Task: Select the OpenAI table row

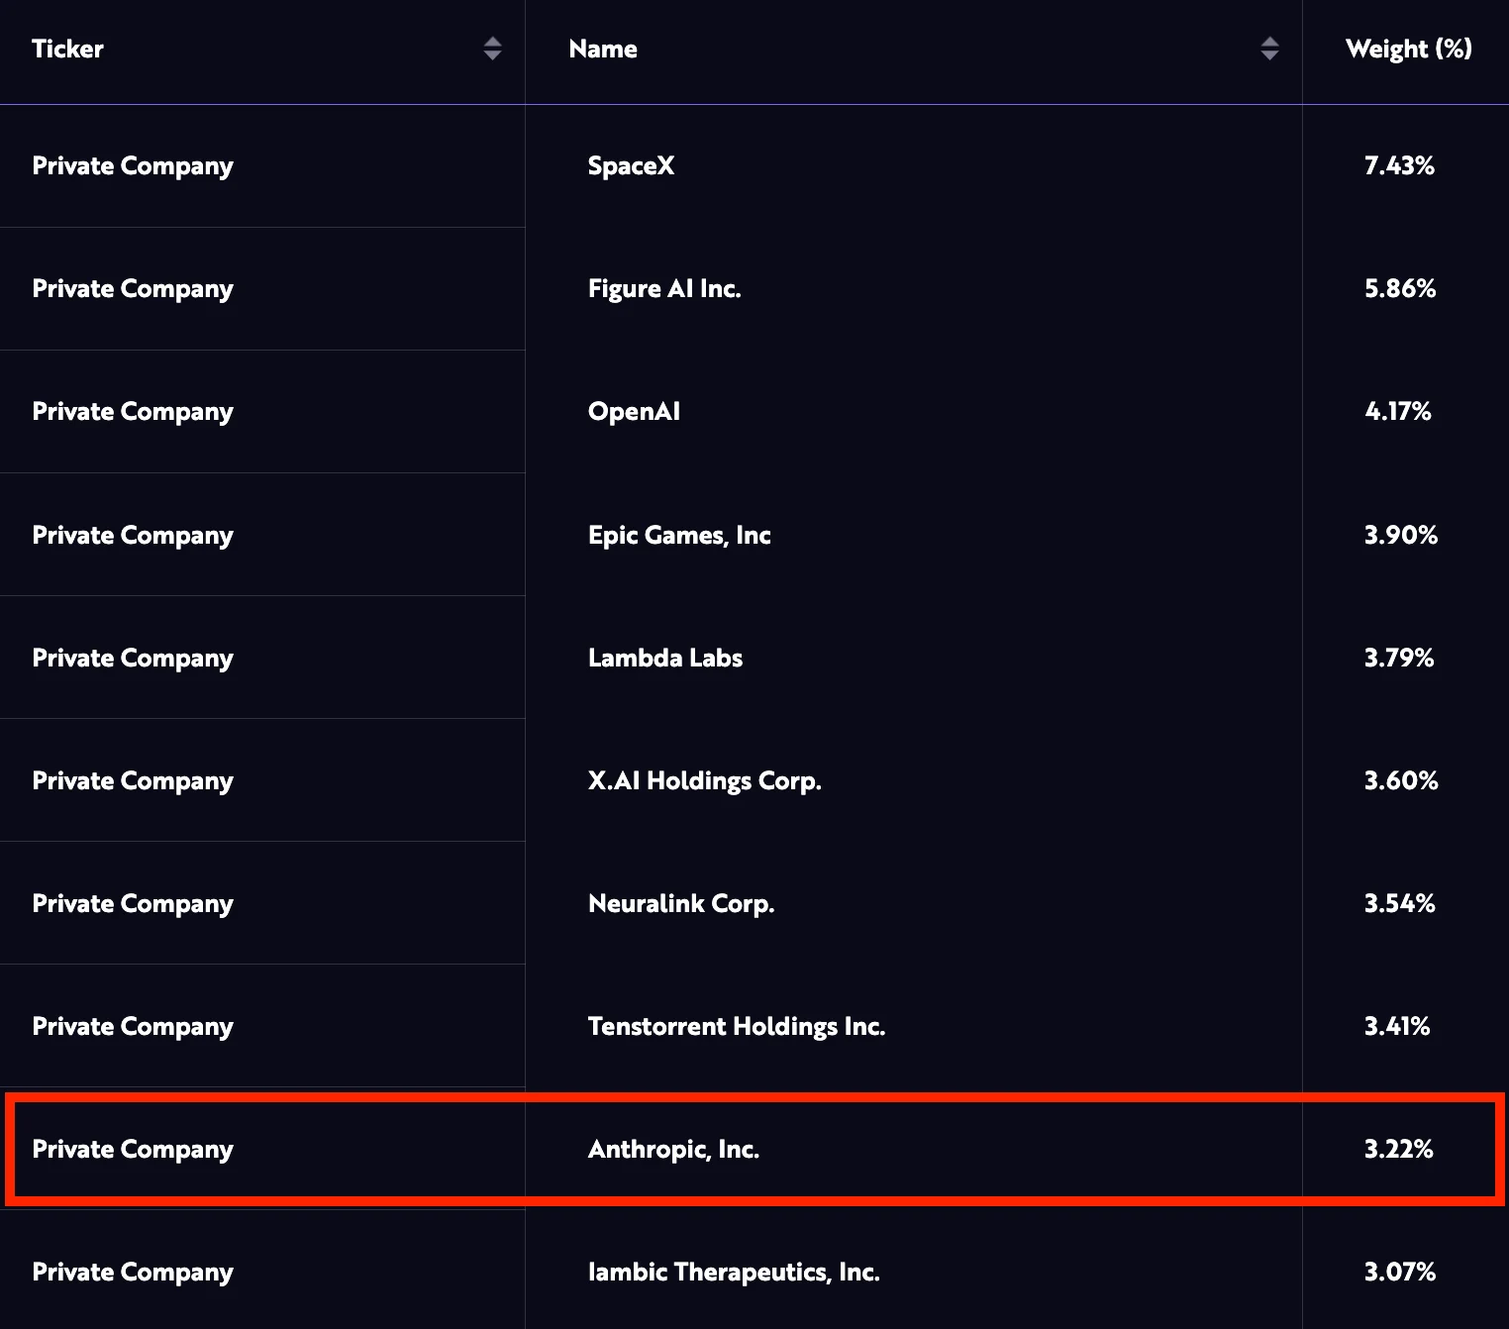Action: tap(634, 411)
